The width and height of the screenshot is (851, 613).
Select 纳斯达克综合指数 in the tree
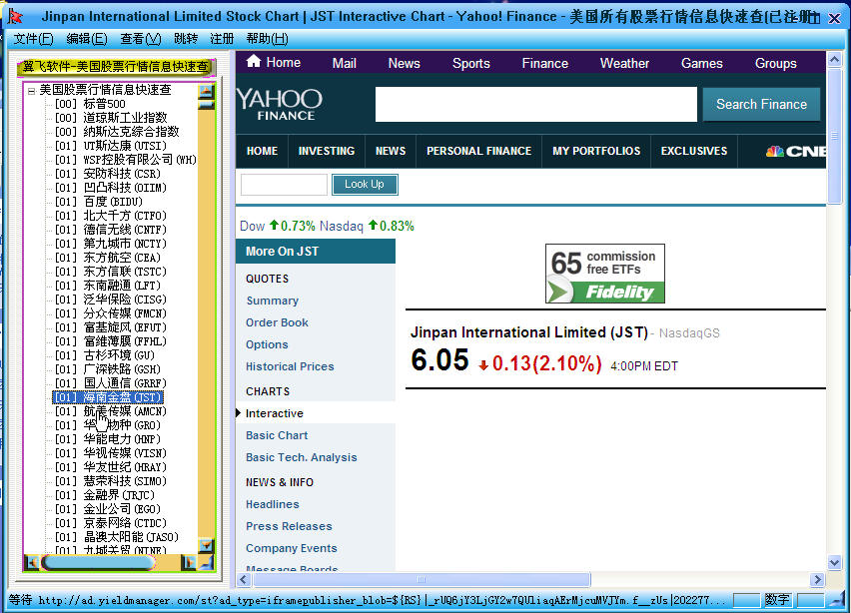coord(117,132)
